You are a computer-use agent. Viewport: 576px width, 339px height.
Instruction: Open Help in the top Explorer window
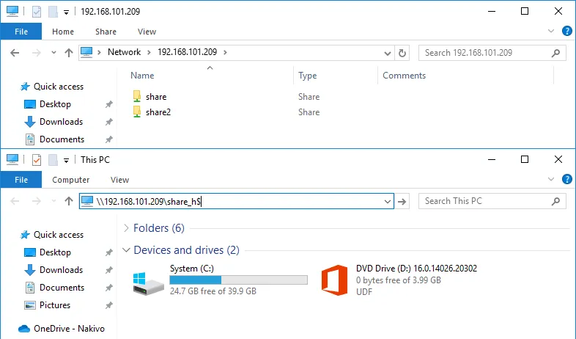(566, 32)
